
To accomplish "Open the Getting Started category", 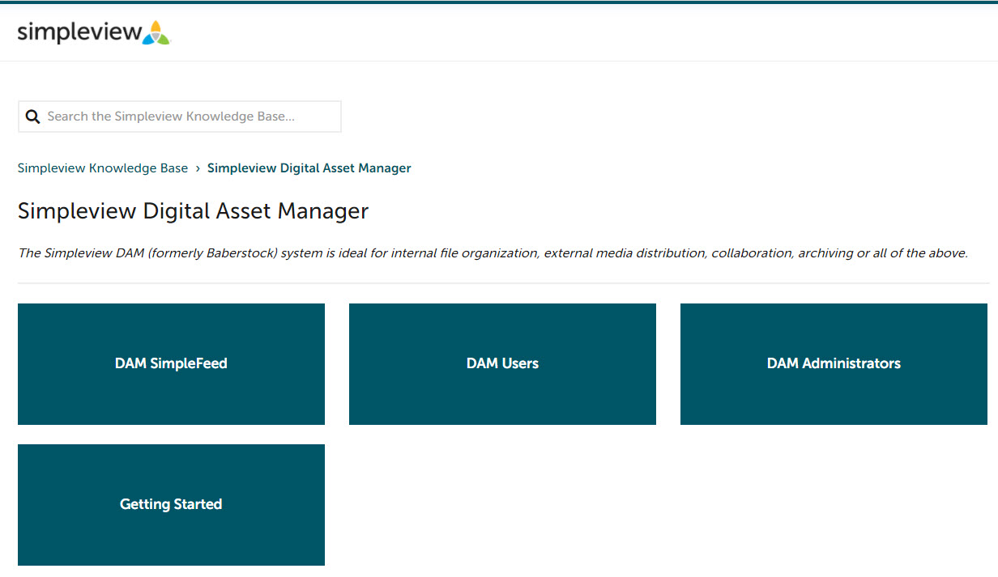I will [171, 505].
